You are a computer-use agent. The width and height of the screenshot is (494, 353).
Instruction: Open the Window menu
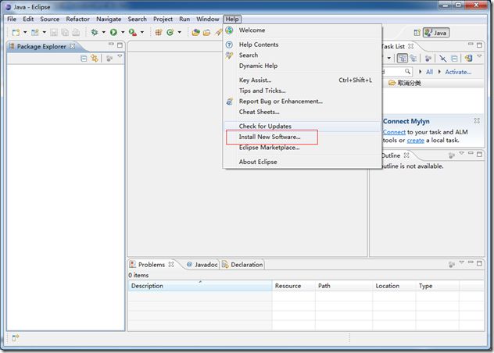[x=208, y=19]
